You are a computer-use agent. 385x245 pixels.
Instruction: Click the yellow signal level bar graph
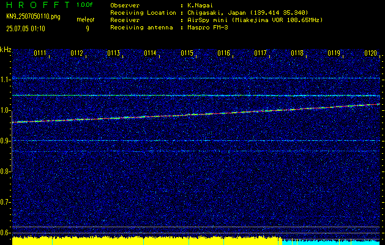[x=147, y=241]
